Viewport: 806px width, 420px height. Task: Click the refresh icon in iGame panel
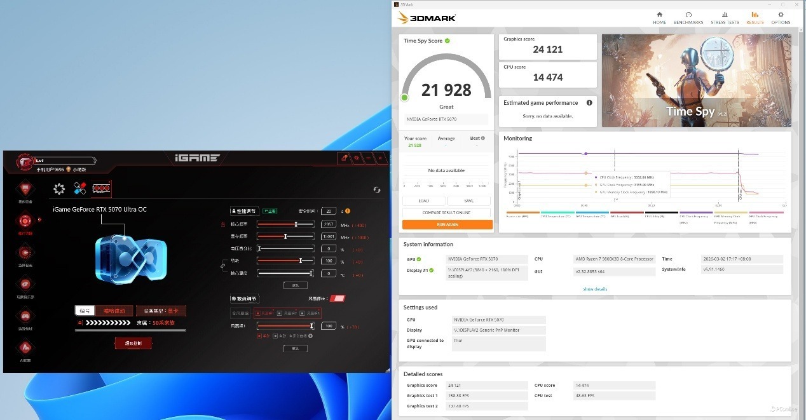click(377, 189)
